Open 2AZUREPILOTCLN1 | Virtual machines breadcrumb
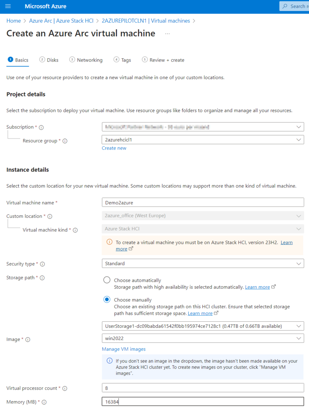Screen dimensions: 309x417 pyautogui.click(x=146, y=21)
